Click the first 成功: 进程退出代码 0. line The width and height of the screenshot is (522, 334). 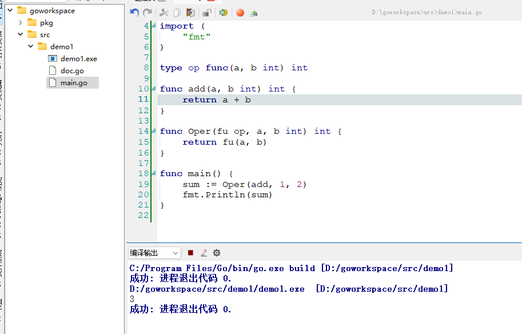[x=180, y=279]
